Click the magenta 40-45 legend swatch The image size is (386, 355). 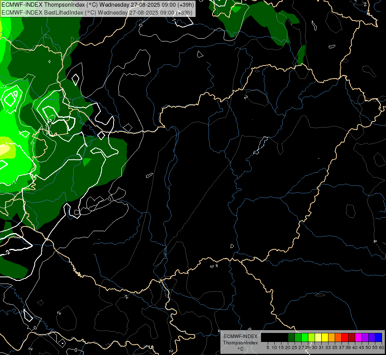358,337
